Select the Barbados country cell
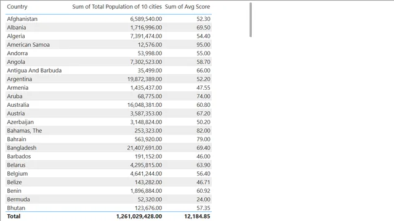The height and width of the screenshot is (221, 394). tap(19, 157)
